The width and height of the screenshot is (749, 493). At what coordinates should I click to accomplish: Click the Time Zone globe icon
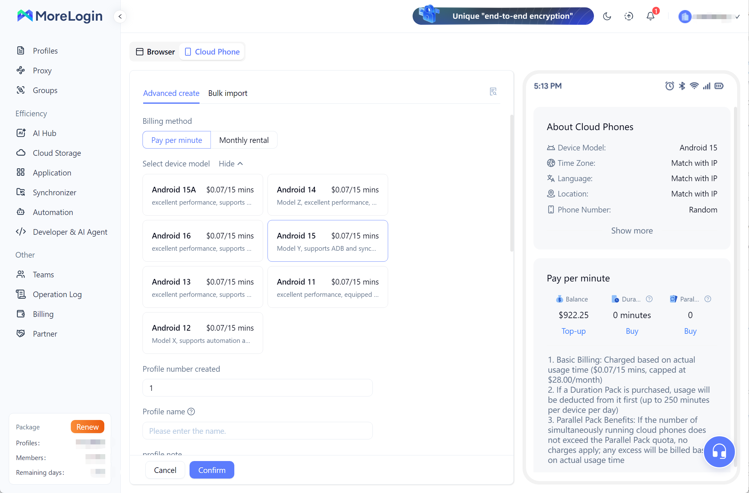coord(551,163)
